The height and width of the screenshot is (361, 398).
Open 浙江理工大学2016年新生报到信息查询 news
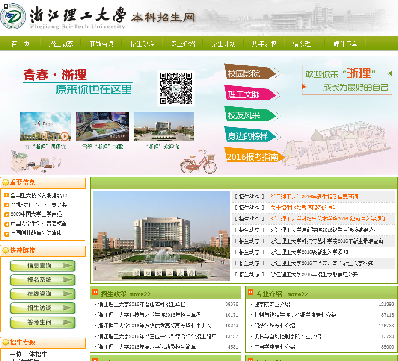314,197
